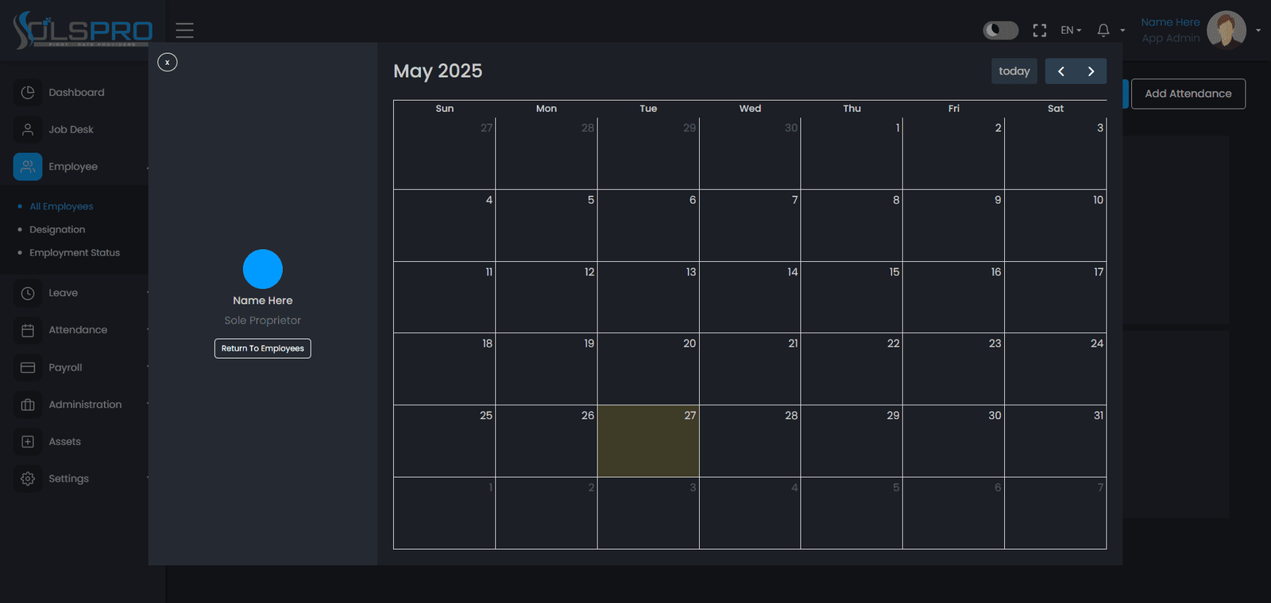This screenshot has width=1271, height=603.
Task: Open the Settings menu
Action: (68, 478)
